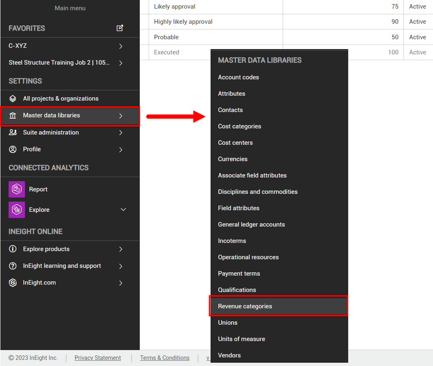Open the Privacy Statement link
Image resolution: width=433 pixels, height=366 pixels.
tap(97, 358)
